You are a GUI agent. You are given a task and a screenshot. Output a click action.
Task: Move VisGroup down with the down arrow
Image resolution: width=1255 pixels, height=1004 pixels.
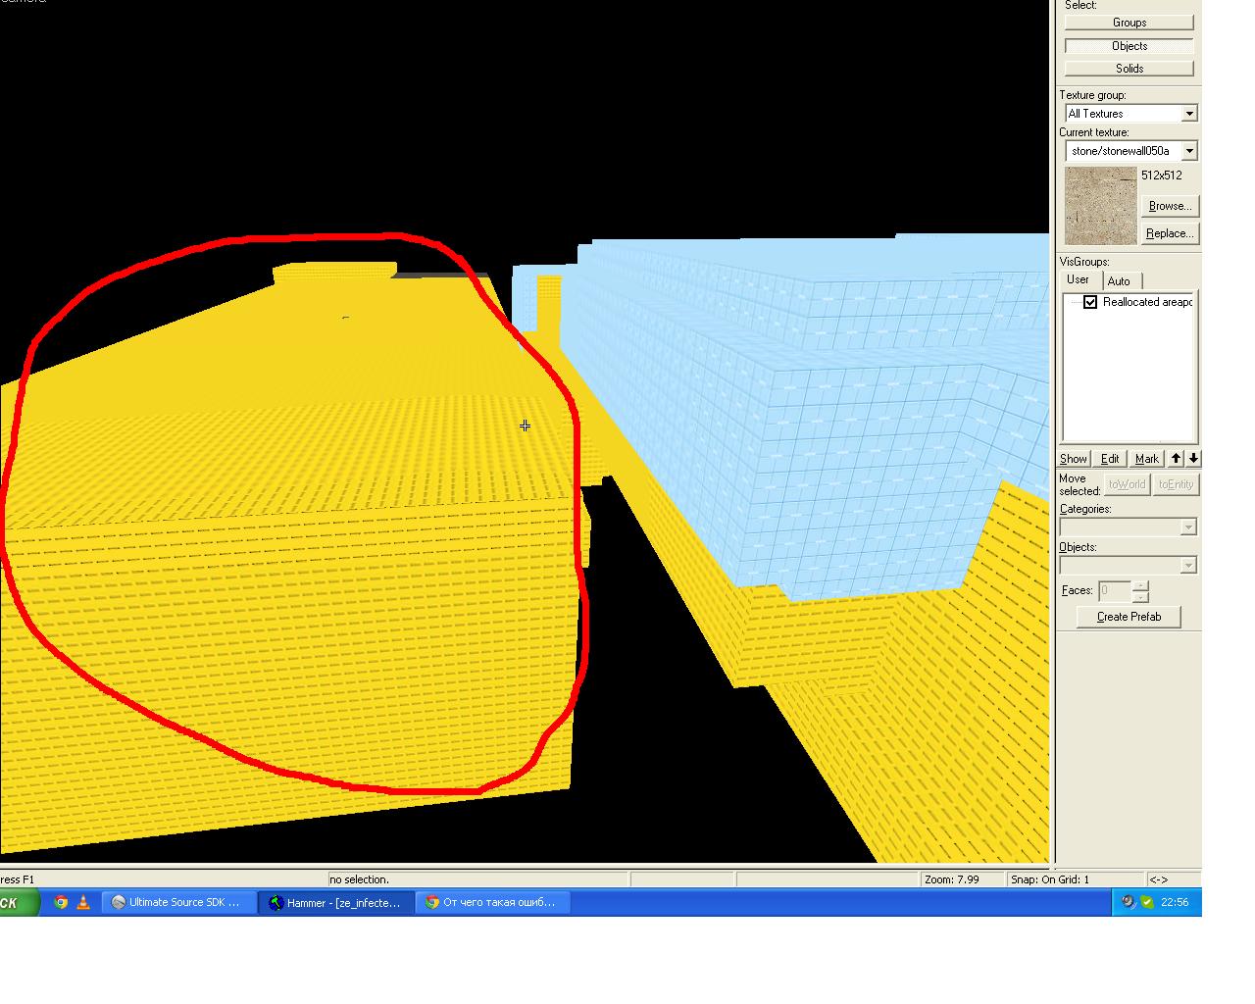pos(1193,458)
